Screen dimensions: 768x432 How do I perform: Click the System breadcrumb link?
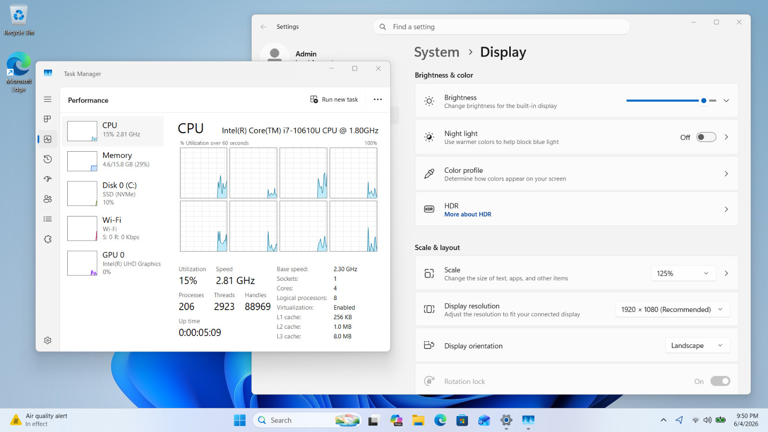[x=436, y=52]
